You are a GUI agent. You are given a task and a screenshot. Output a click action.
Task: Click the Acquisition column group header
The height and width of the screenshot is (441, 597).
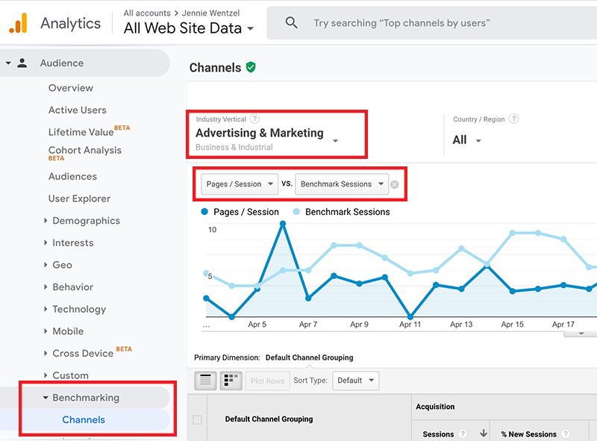point(435,407)
